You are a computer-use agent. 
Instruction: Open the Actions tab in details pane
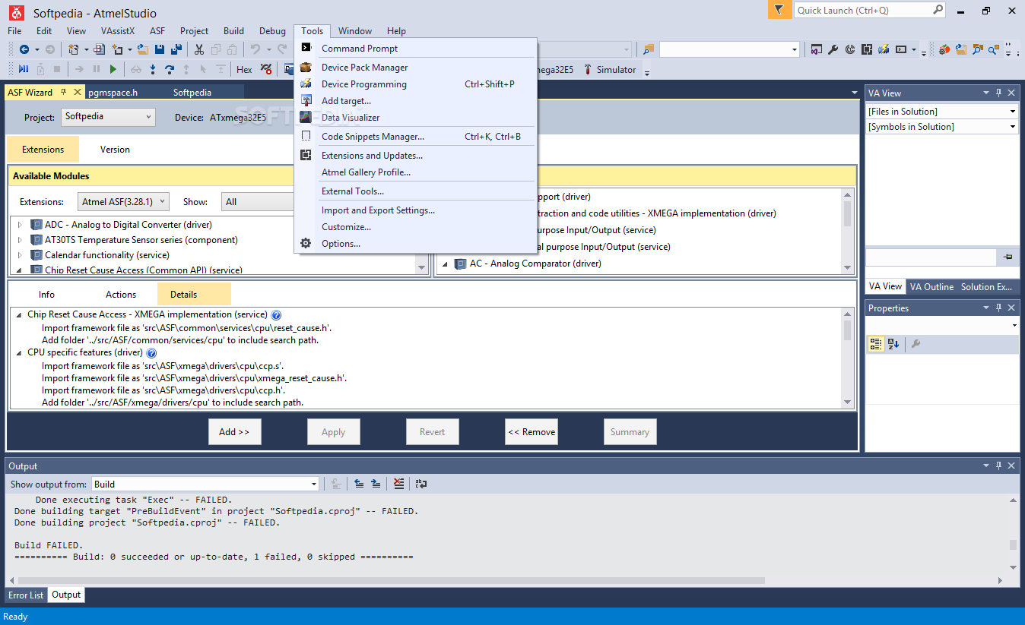(x=121, y=295)
